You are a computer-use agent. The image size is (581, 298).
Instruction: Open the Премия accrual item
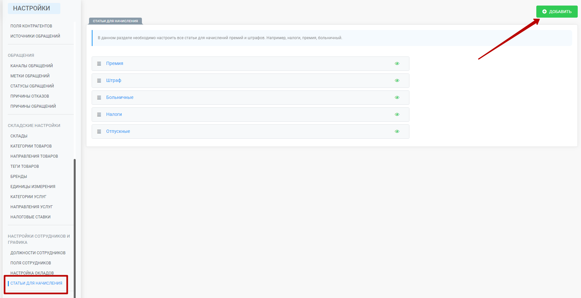point(115,63)
